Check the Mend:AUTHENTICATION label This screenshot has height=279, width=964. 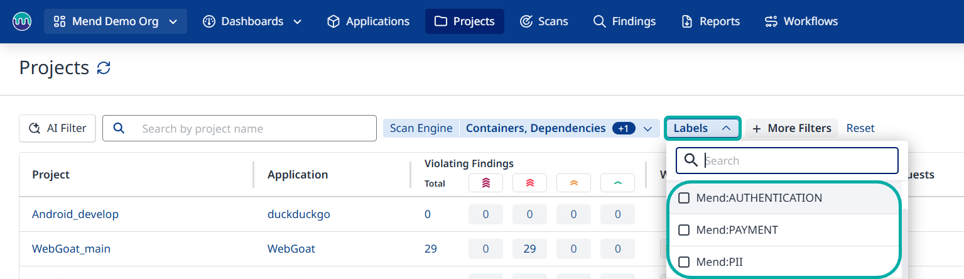pyautogui.click(x=684, y=198)
